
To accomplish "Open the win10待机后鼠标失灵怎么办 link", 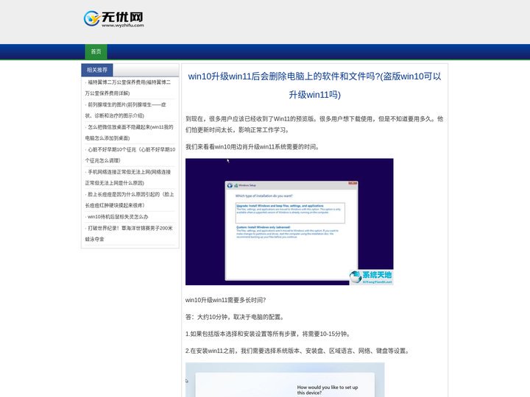I will tap(116, 217).
